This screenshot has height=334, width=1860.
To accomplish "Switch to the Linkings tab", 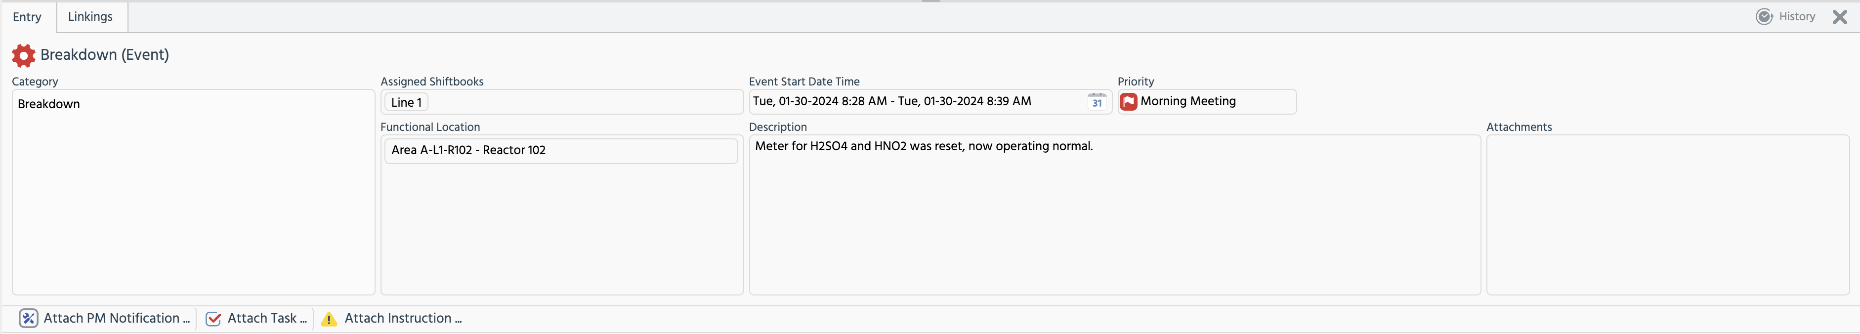I will [90, 17].
